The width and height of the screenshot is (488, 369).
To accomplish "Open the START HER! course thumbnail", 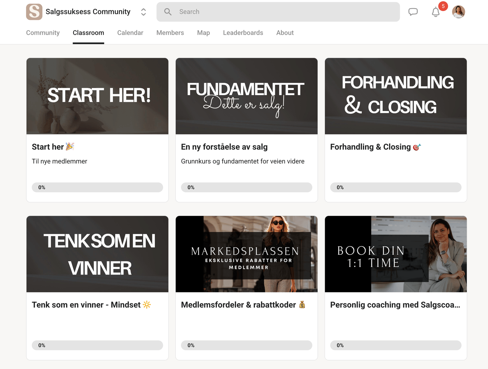I will (x=97, y=96).
